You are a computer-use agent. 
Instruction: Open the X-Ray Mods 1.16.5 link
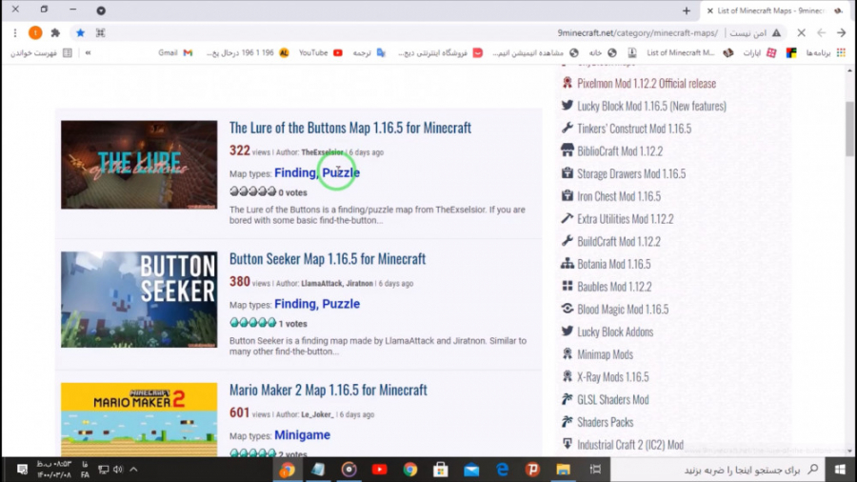point(612,376)
